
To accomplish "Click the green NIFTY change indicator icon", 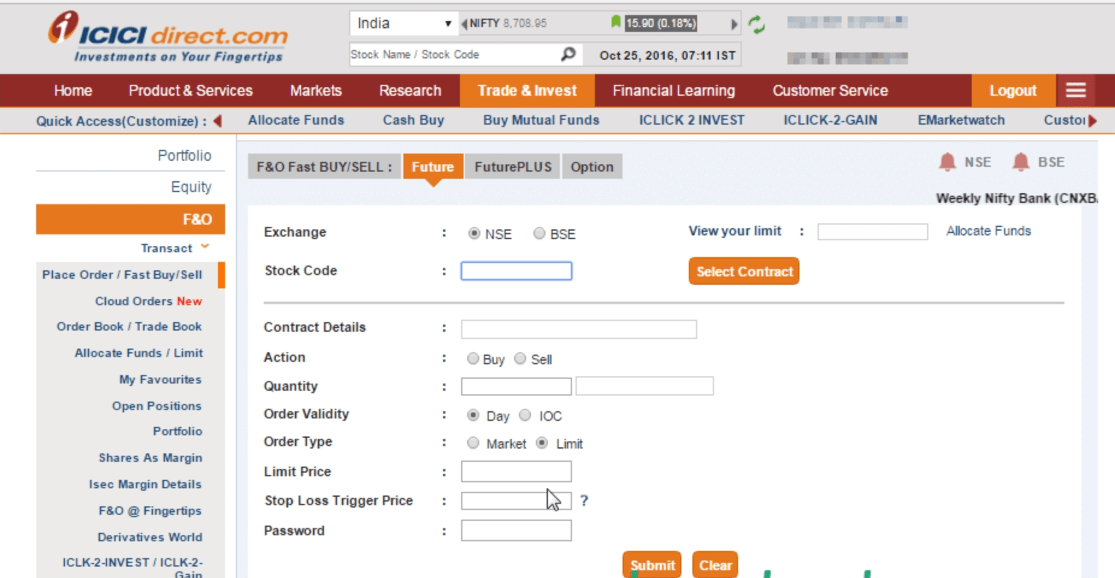I will (x=615, y=22).
